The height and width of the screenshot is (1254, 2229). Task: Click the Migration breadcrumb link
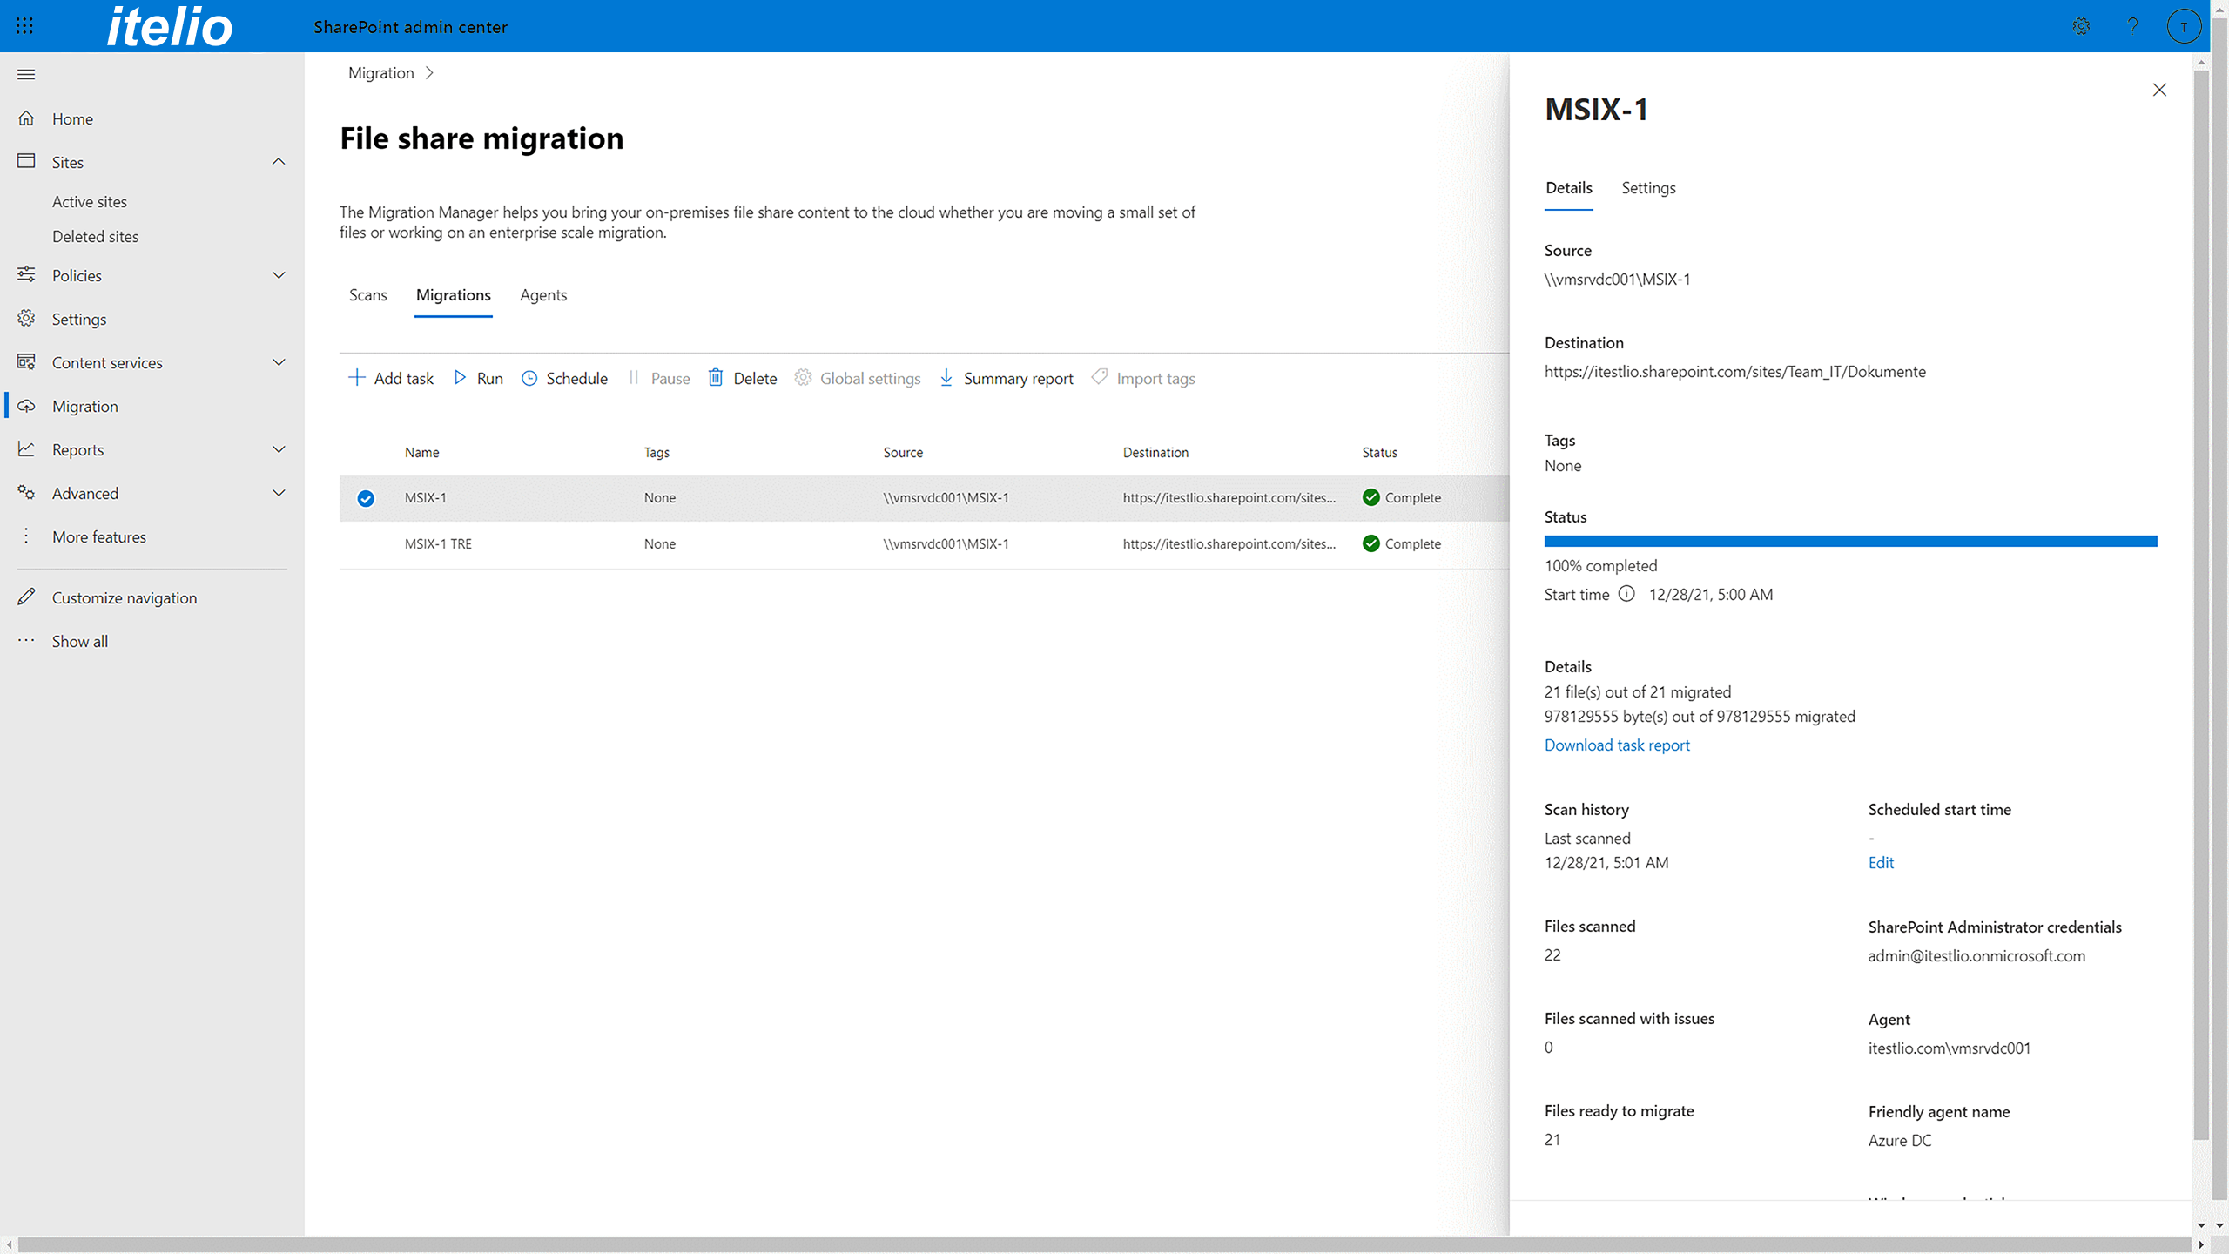(x=381, y=73)
